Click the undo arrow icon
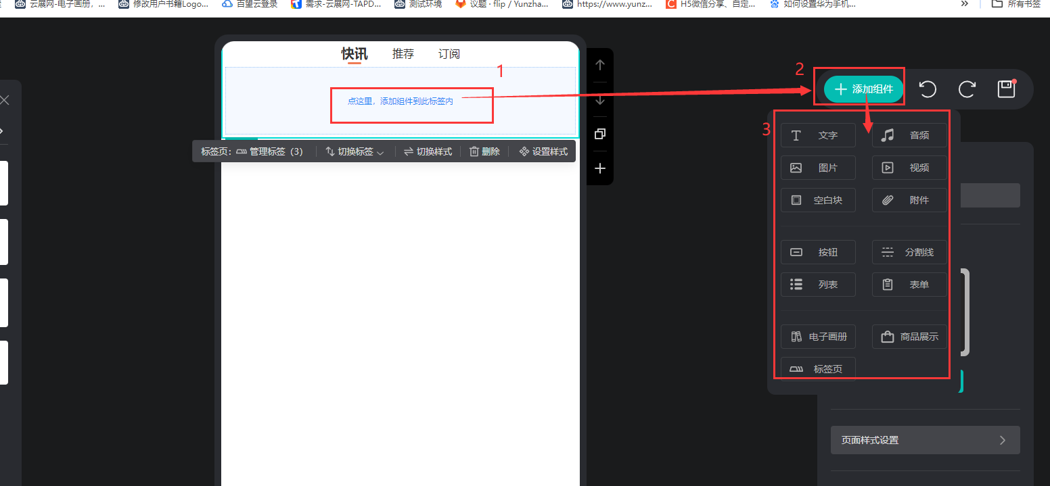The image size is (1050, 486). click(x=928, y=89)
